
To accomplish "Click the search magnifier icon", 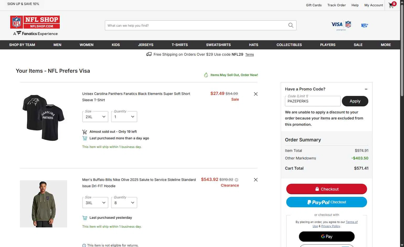I will tap(291, 25).
